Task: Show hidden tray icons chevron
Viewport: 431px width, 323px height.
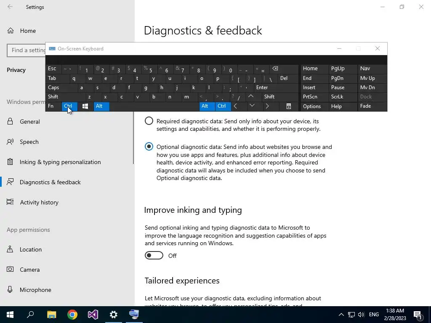Action: 341,315
